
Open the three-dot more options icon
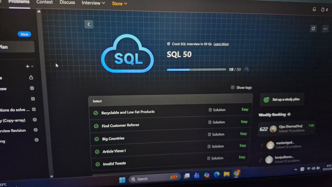(325, 28)
